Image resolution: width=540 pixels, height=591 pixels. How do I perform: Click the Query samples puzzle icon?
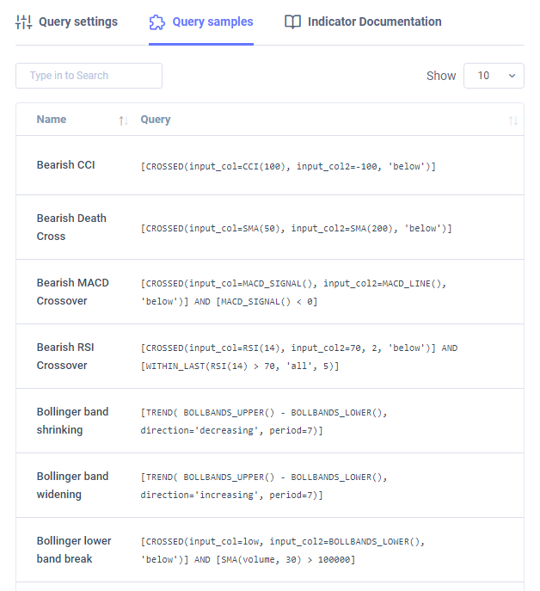point(157,22)
